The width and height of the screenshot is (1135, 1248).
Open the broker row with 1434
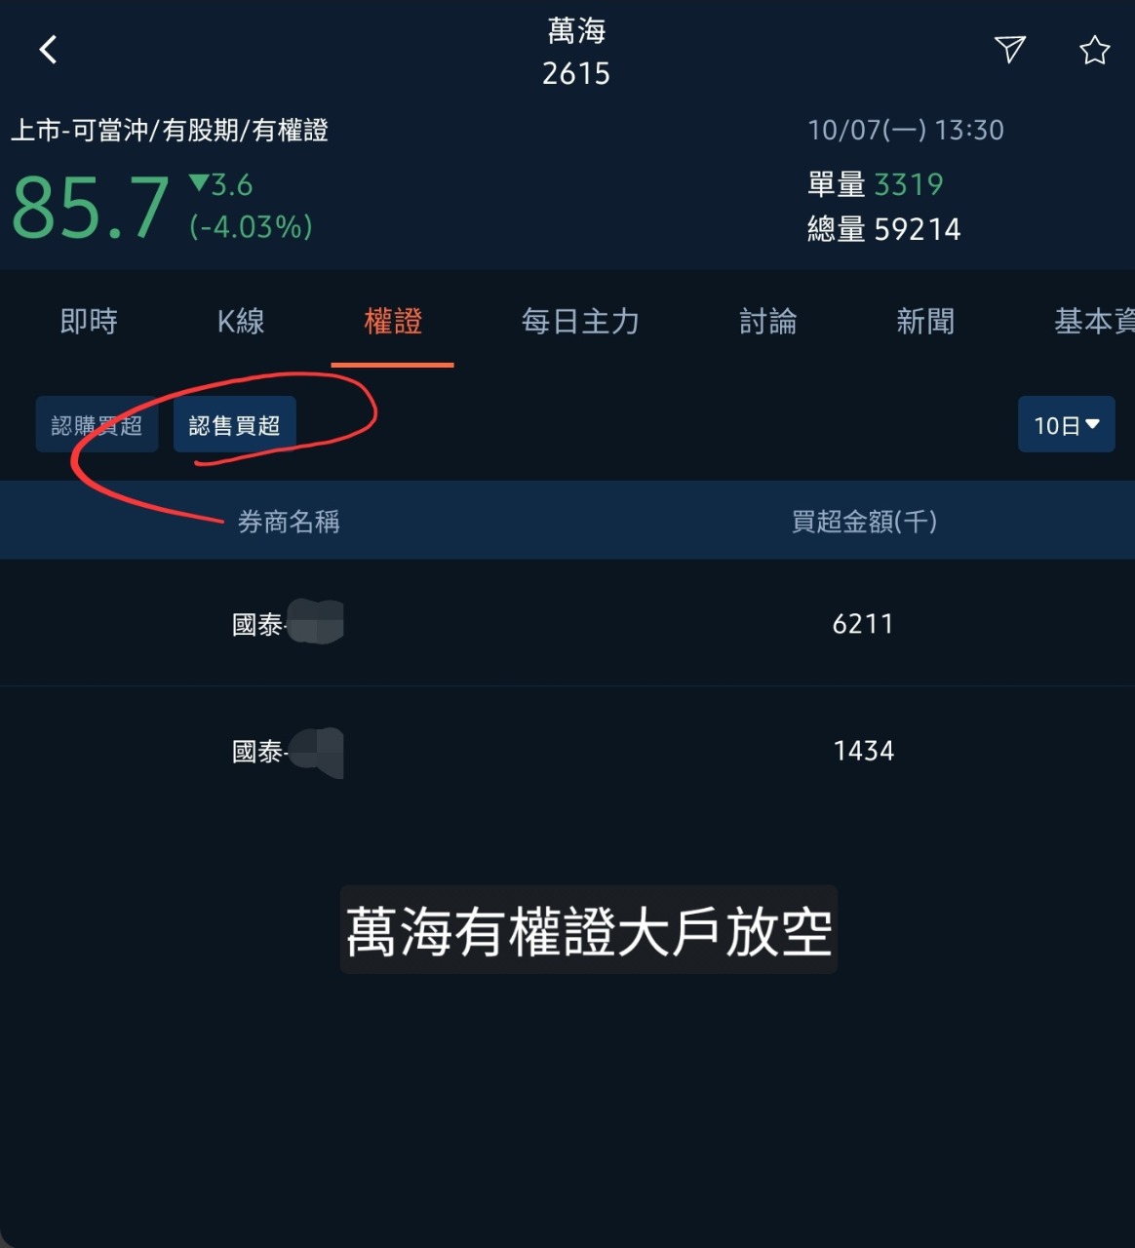point(567,751)
